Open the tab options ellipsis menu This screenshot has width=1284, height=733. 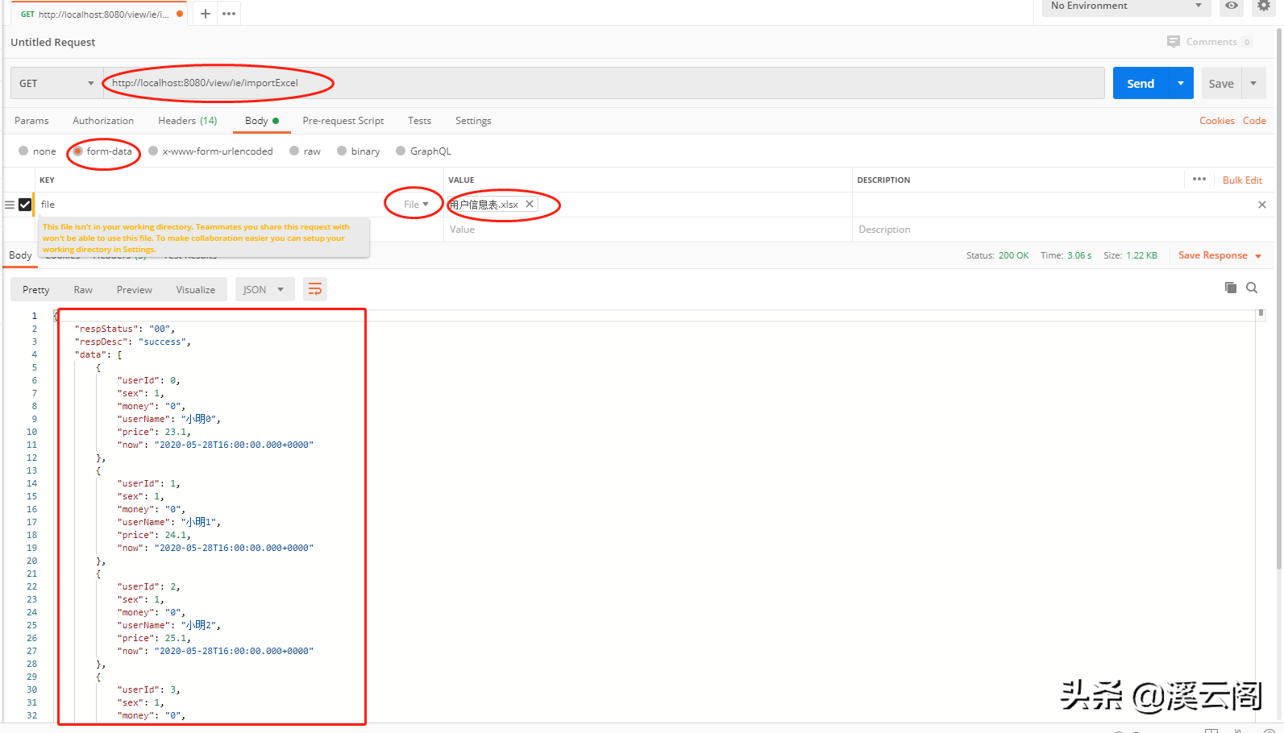pos(229,14)
